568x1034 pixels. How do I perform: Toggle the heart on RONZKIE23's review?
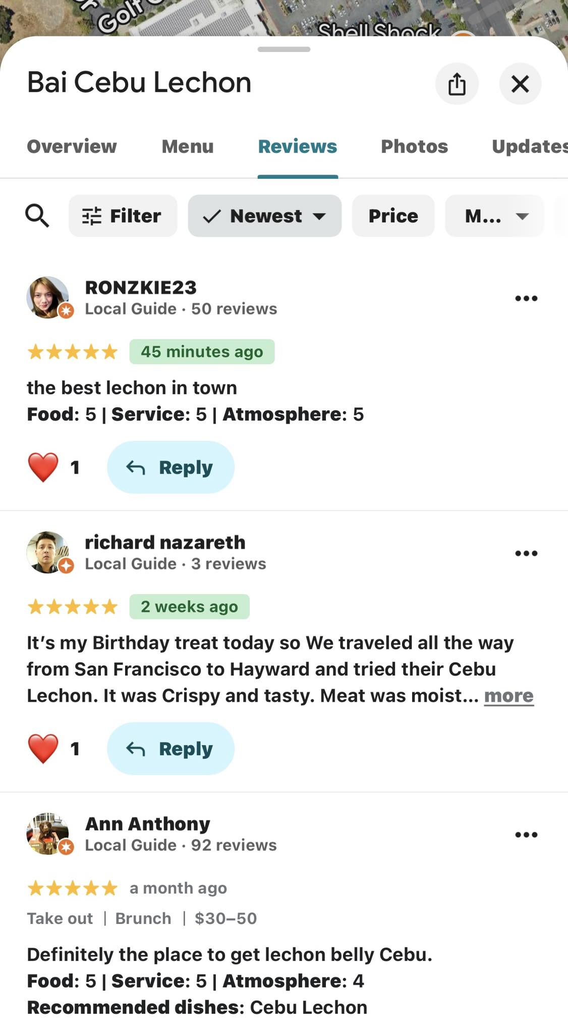(43, 468)
